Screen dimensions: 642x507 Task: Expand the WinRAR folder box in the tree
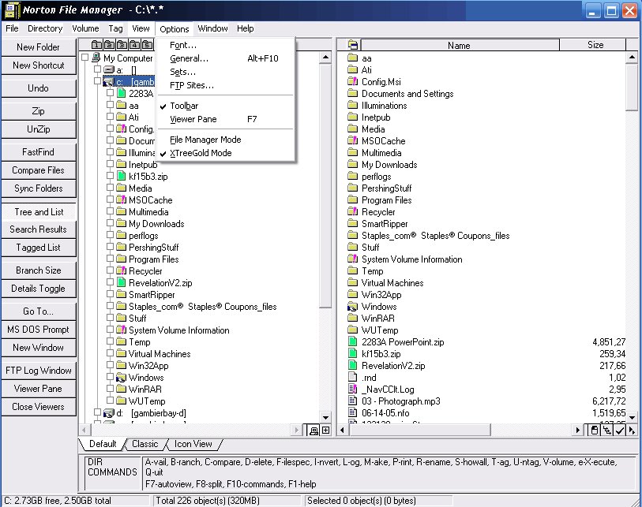coord(110,389)
